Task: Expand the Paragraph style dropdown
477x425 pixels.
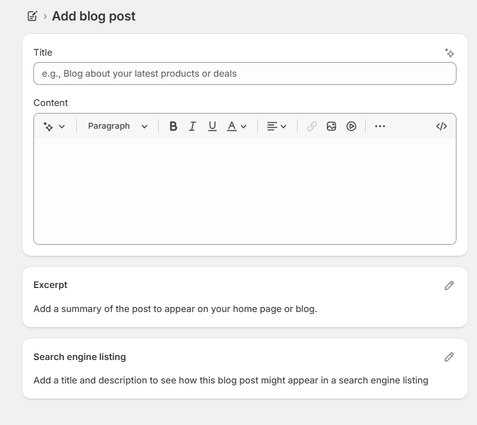Action: [x=118, y=126]
